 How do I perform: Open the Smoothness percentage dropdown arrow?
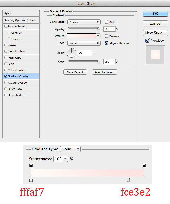click(x=65, y=159)
